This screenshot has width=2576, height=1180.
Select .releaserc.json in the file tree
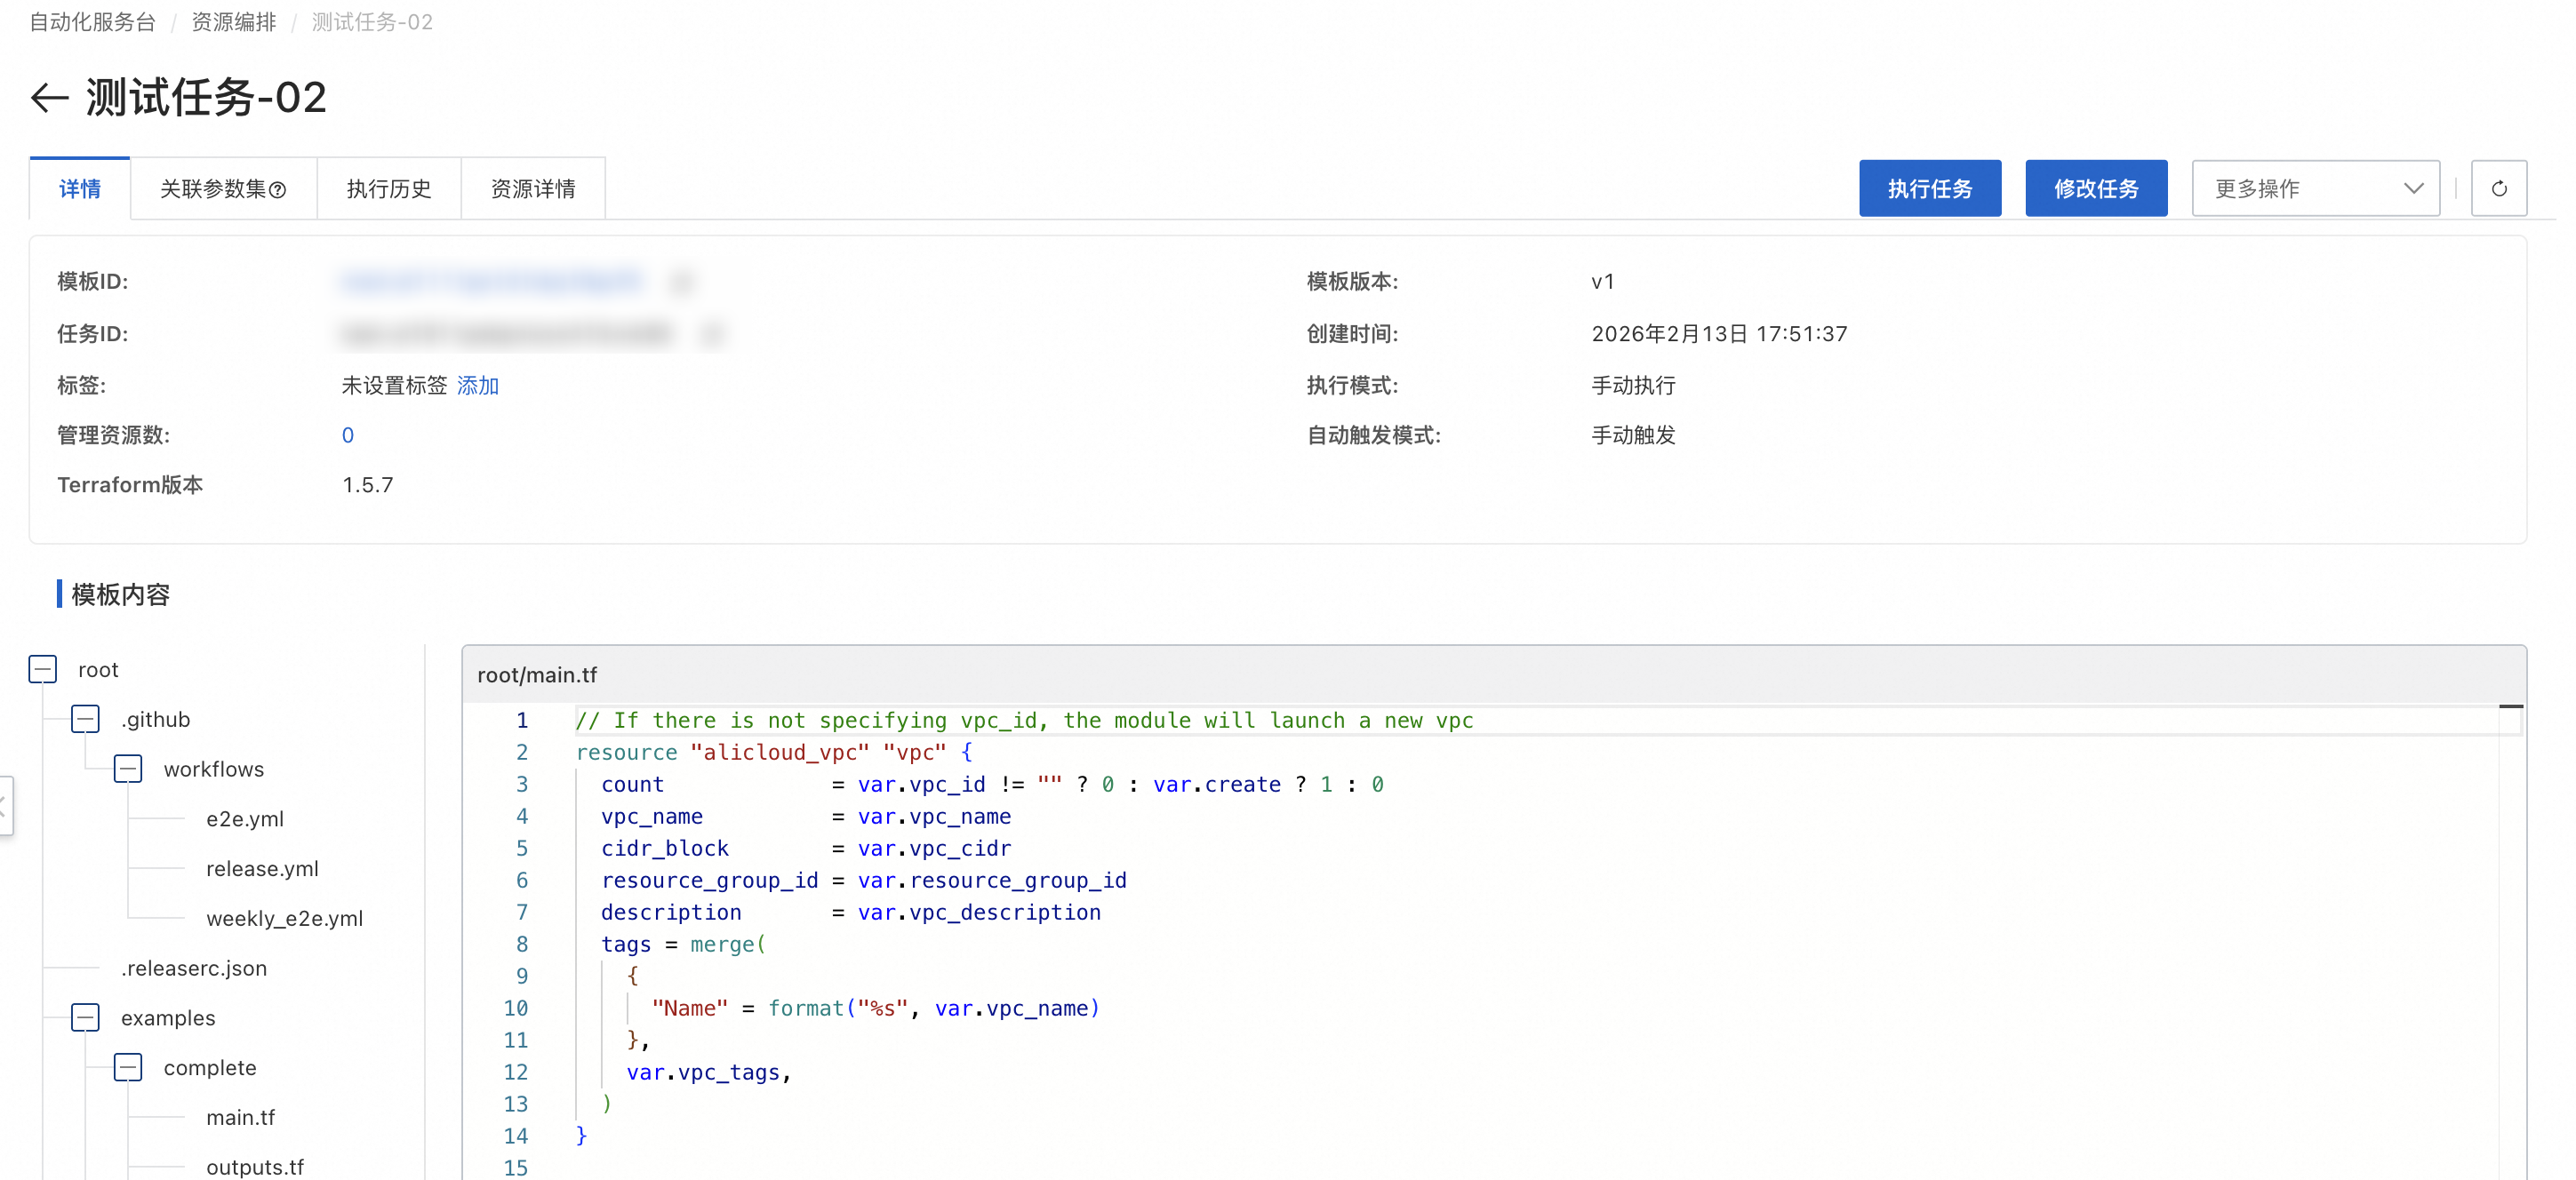[194, 968]
